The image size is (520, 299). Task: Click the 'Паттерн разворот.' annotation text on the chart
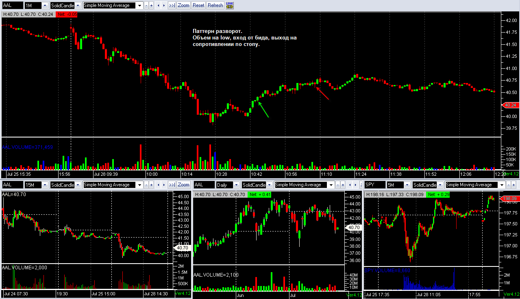[x=217, y=31]
